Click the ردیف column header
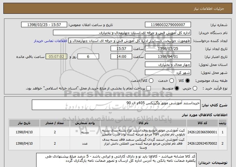Viewport: 236px width, 167px height. 223,123
